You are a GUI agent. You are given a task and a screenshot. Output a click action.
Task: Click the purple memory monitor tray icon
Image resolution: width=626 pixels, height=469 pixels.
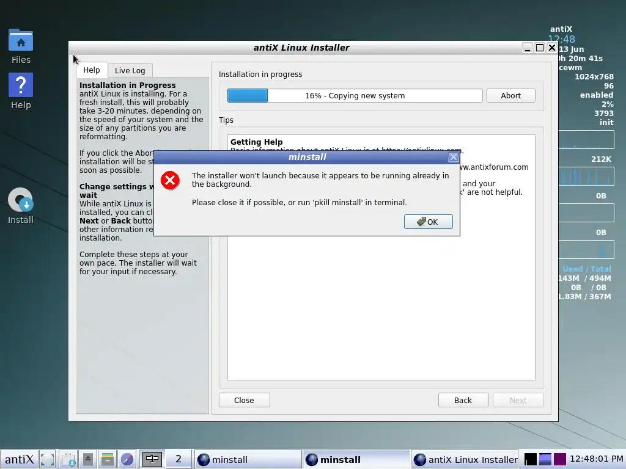point(560,459)
